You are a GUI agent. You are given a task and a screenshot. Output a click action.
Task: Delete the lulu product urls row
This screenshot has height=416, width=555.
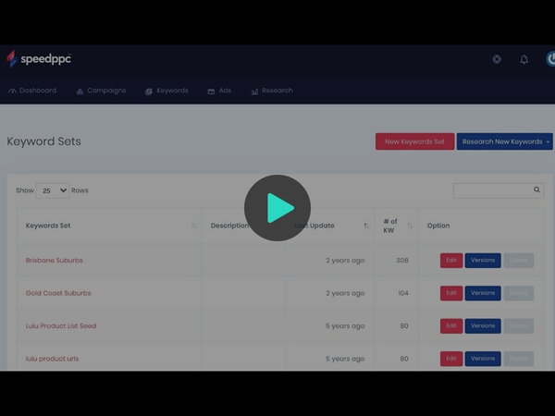point(519,359)
